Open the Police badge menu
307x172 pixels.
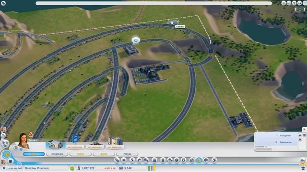183,160
